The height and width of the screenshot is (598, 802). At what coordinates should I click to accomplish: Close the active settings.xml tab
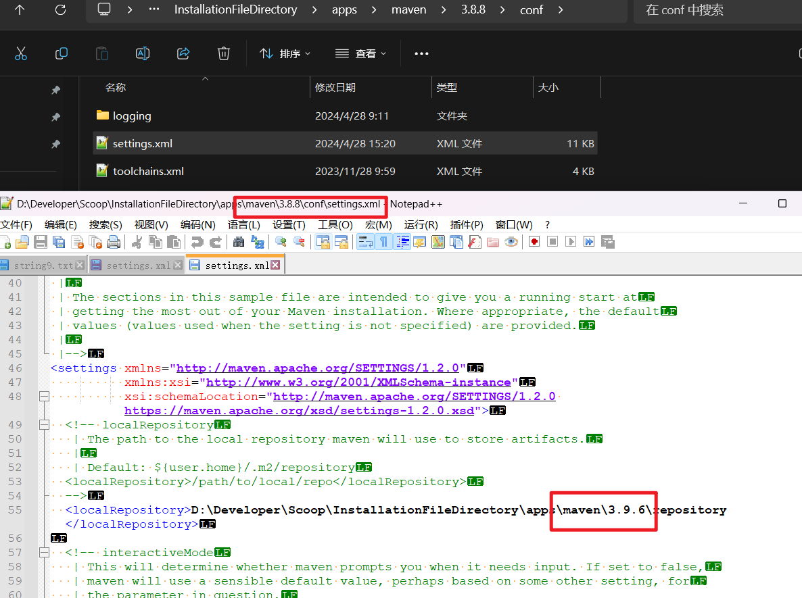(276, 265)
